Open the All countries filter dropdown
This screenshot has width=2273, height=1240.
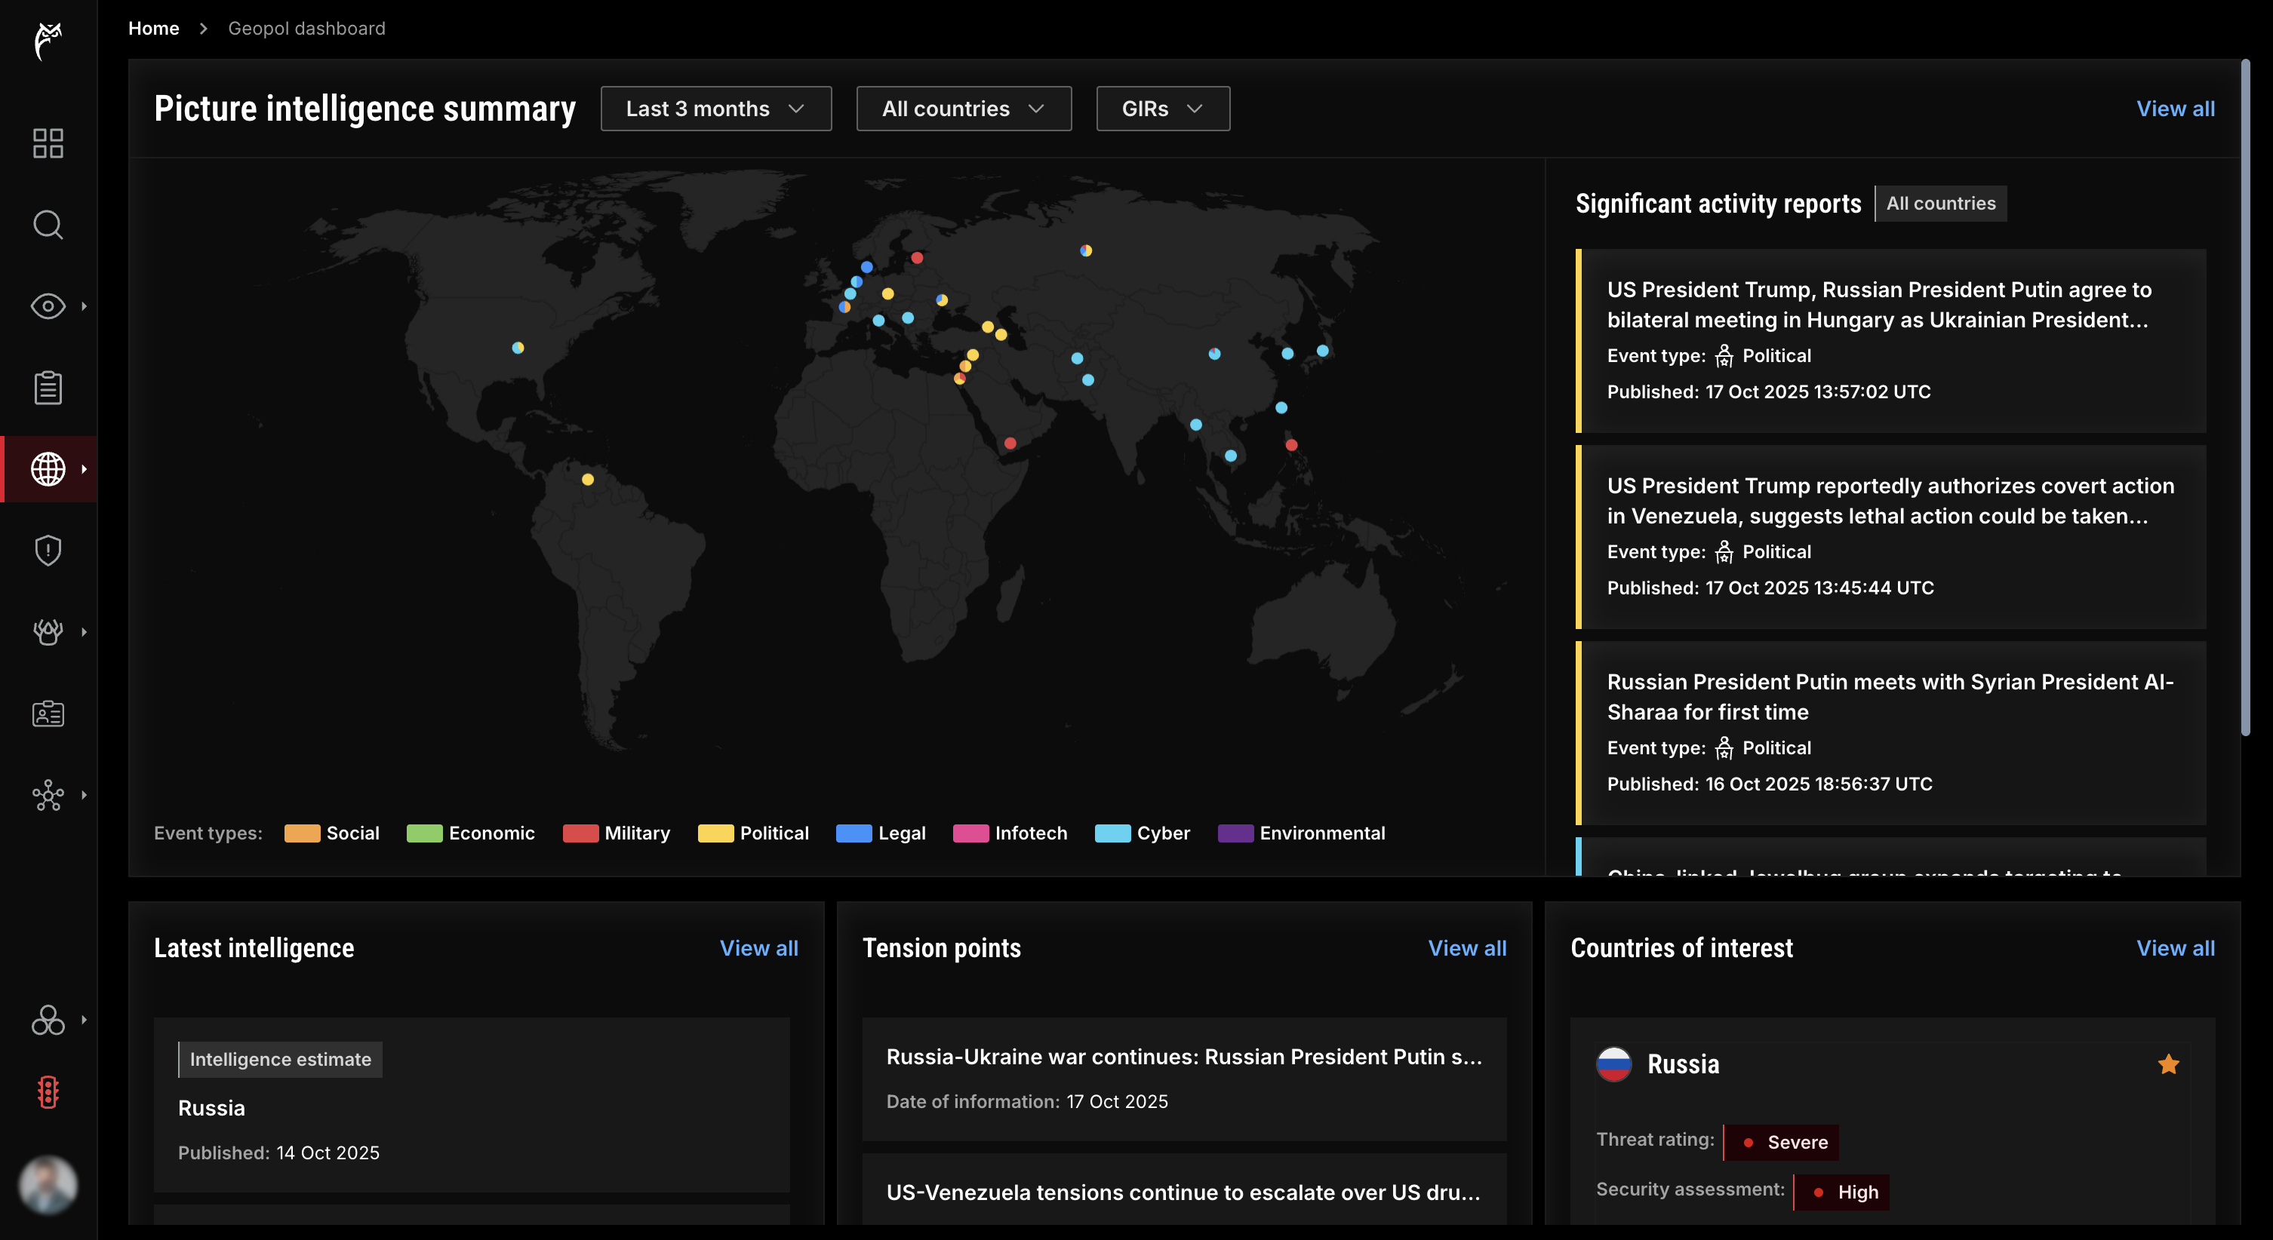964,109
